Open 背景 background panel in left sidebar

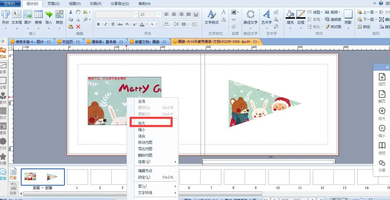(3, 68)
